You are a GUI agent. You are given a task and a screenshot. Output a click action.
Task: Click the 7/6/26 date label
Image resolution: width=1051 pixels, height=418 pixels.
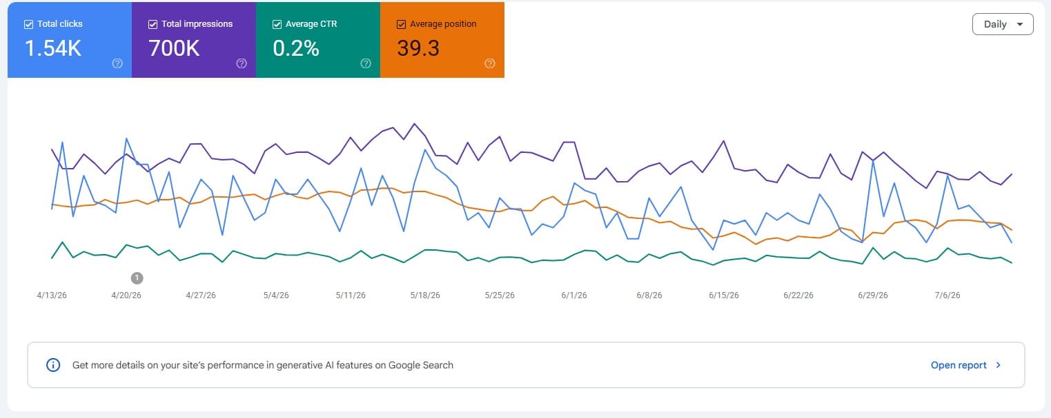click(x=947, y=295)
